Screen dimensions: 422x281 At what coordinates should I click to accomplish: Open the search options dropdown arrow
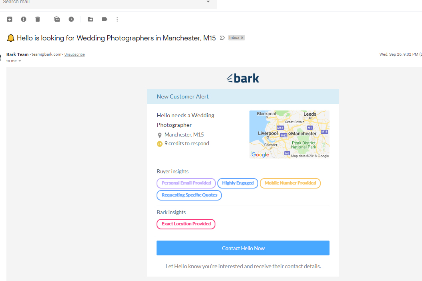(x=208, y=2)
